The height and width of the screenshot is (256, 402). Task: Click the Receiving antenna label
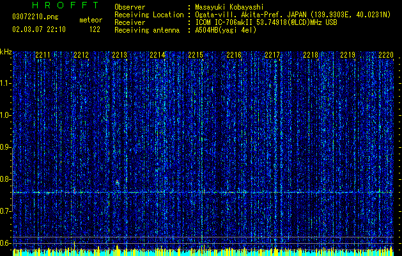tap(147, 30)
